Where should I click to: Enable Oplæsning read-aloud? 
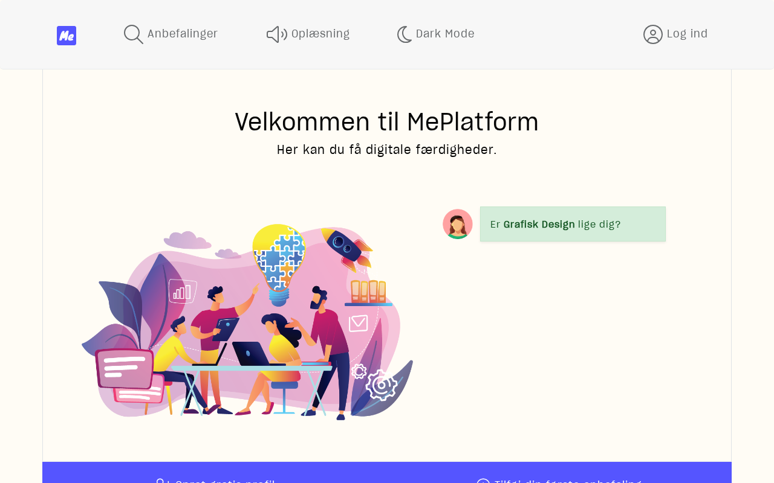point(308,34)
